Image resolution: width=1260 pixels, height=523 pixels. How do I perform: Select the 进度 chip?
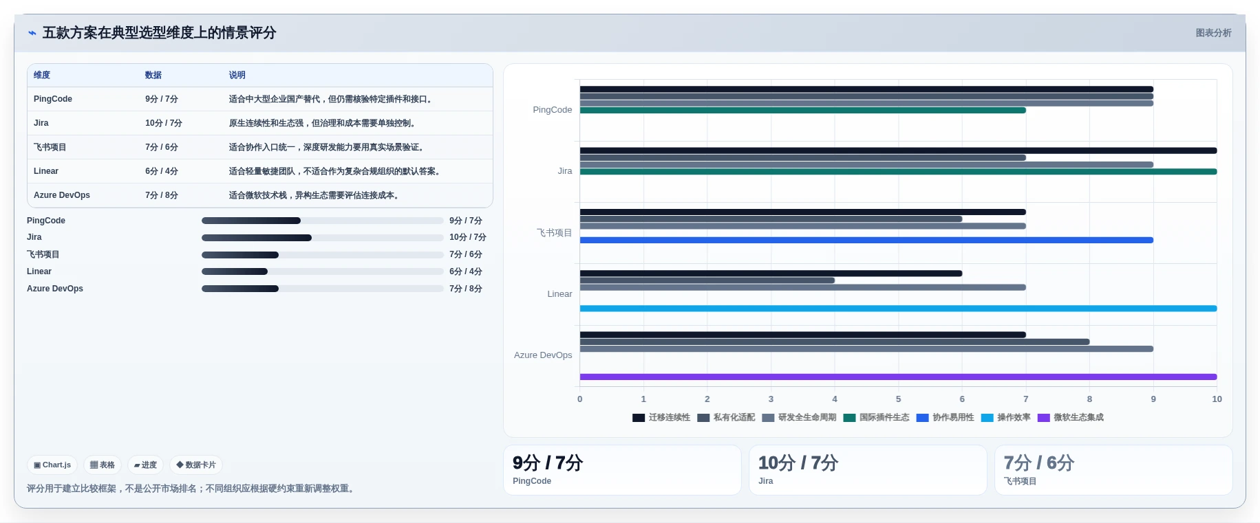145,465
